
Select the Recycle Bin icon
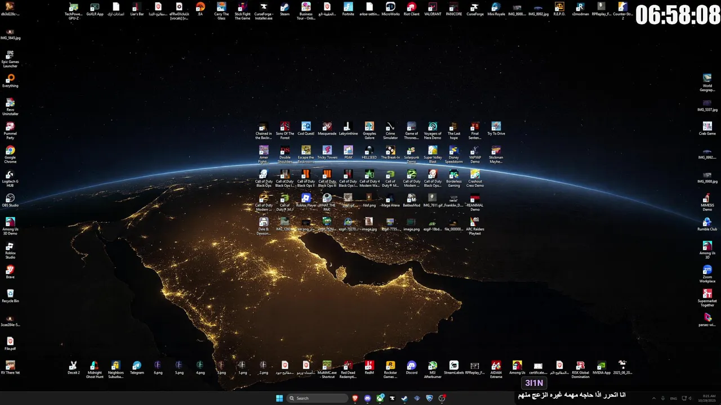10,296
